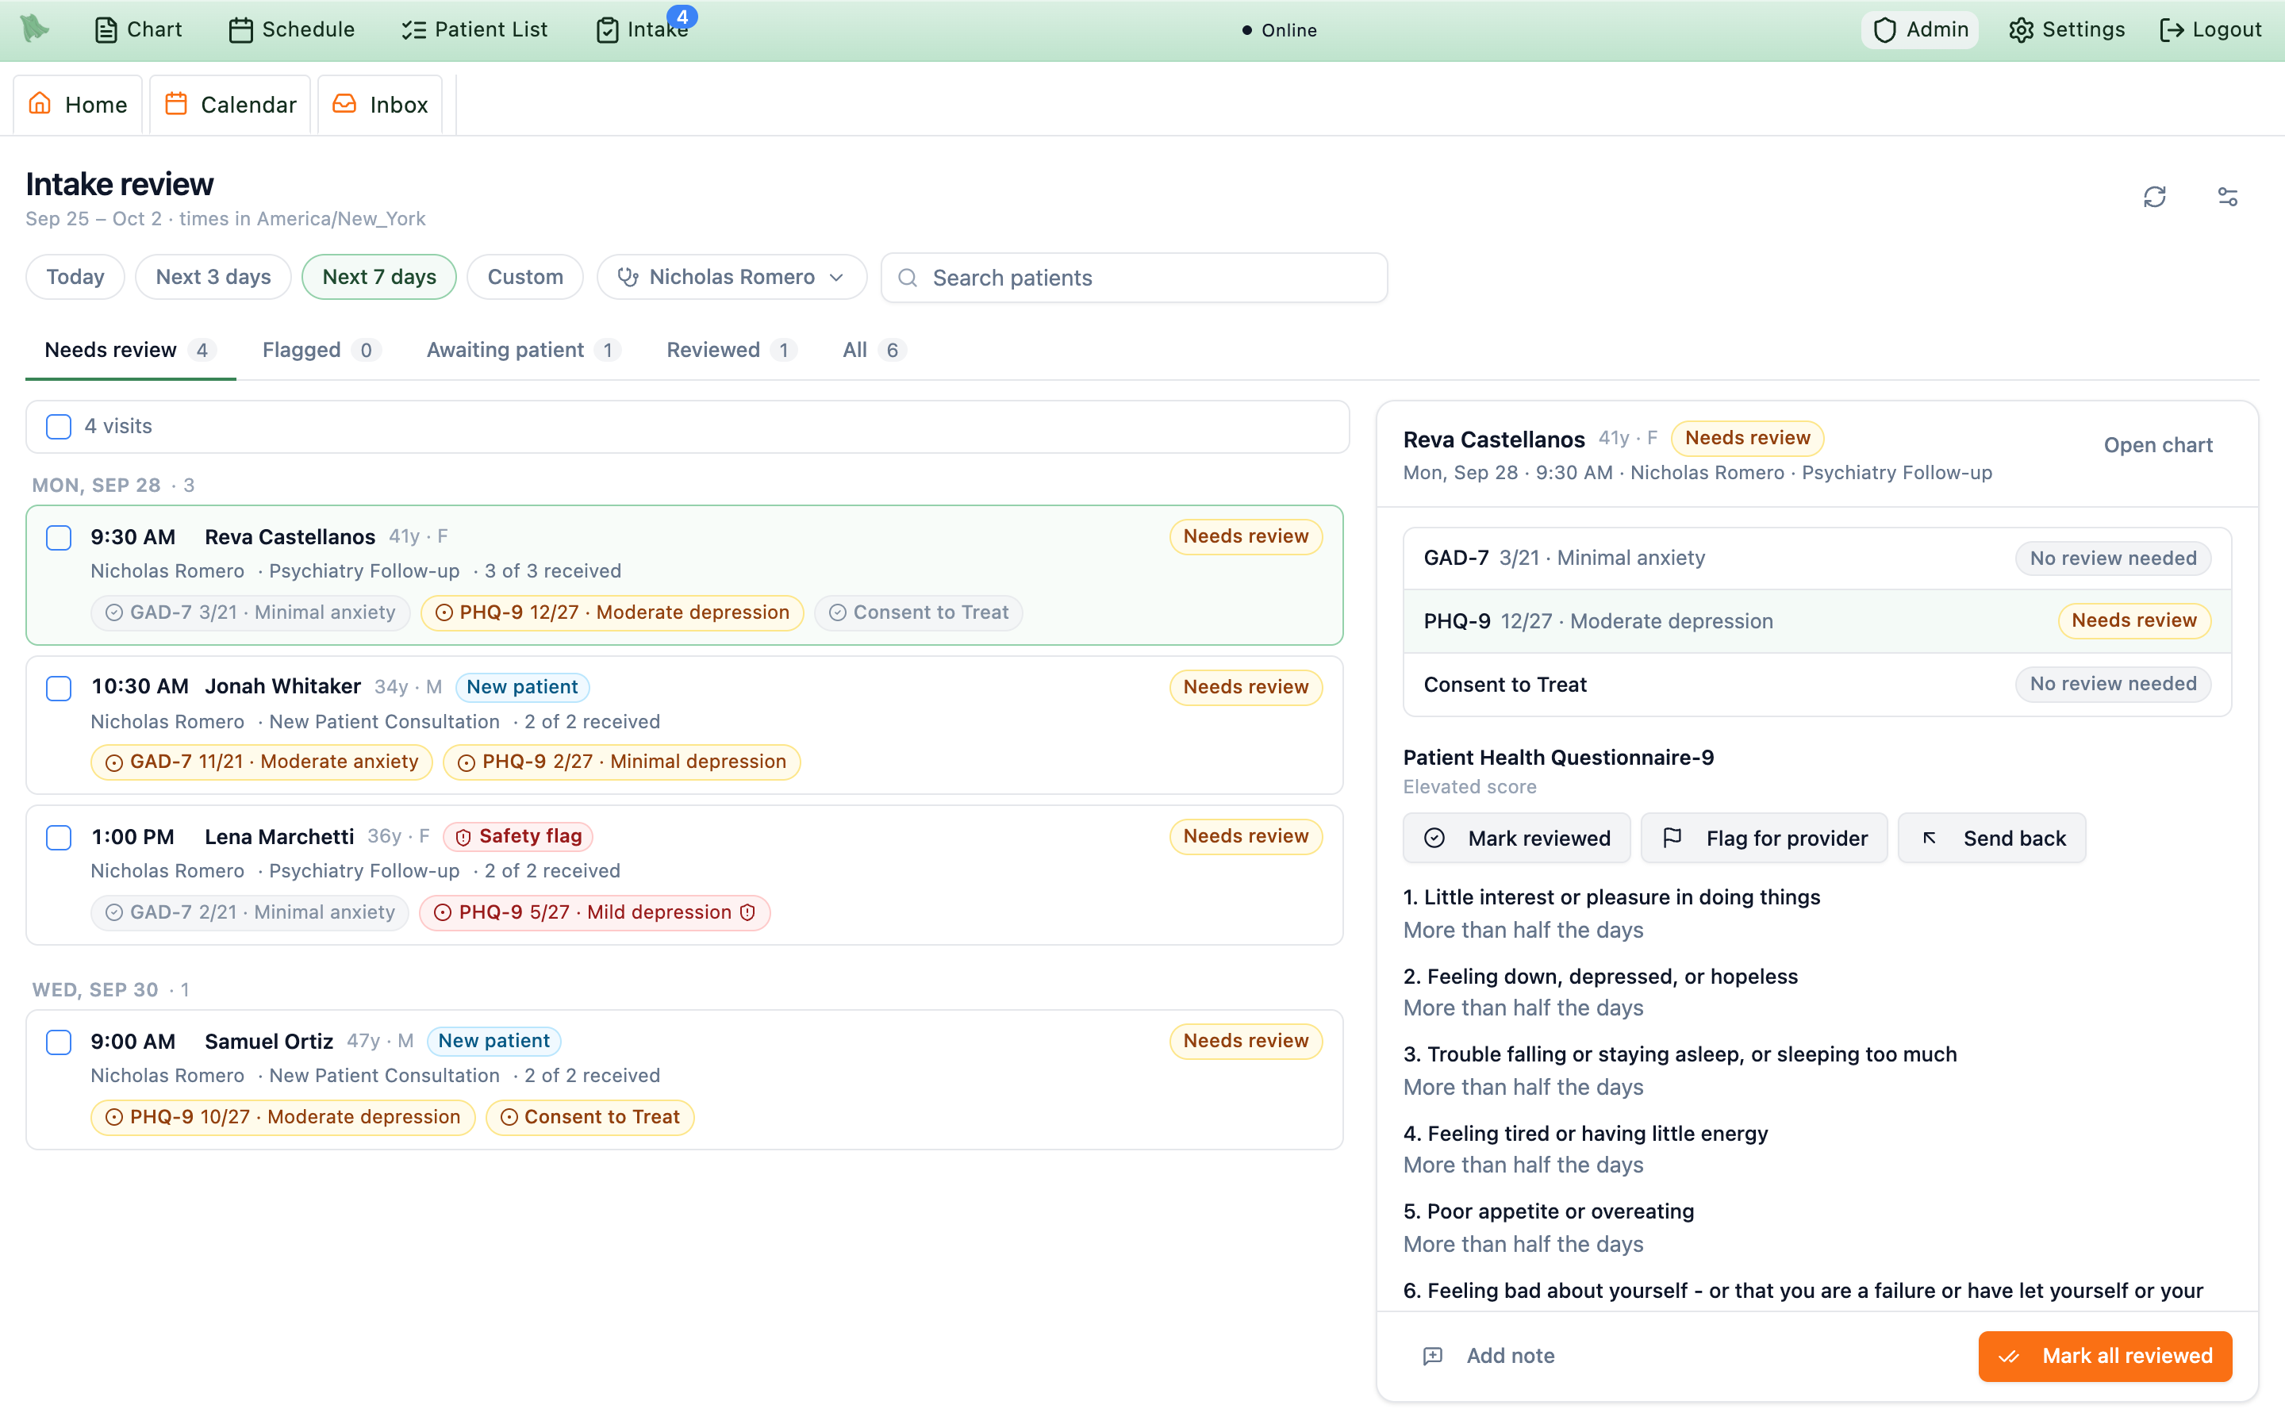Open the Home tab
Screen dimensions: 2285x1428
tap(78, 105)
